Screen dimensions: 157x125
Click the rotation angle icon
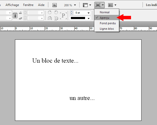(20, 13)
